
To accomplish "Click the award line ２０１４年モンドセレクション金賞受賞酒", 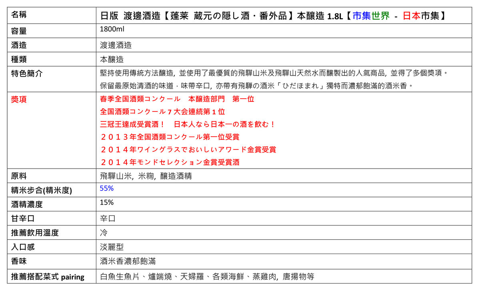I will [170, 163].
